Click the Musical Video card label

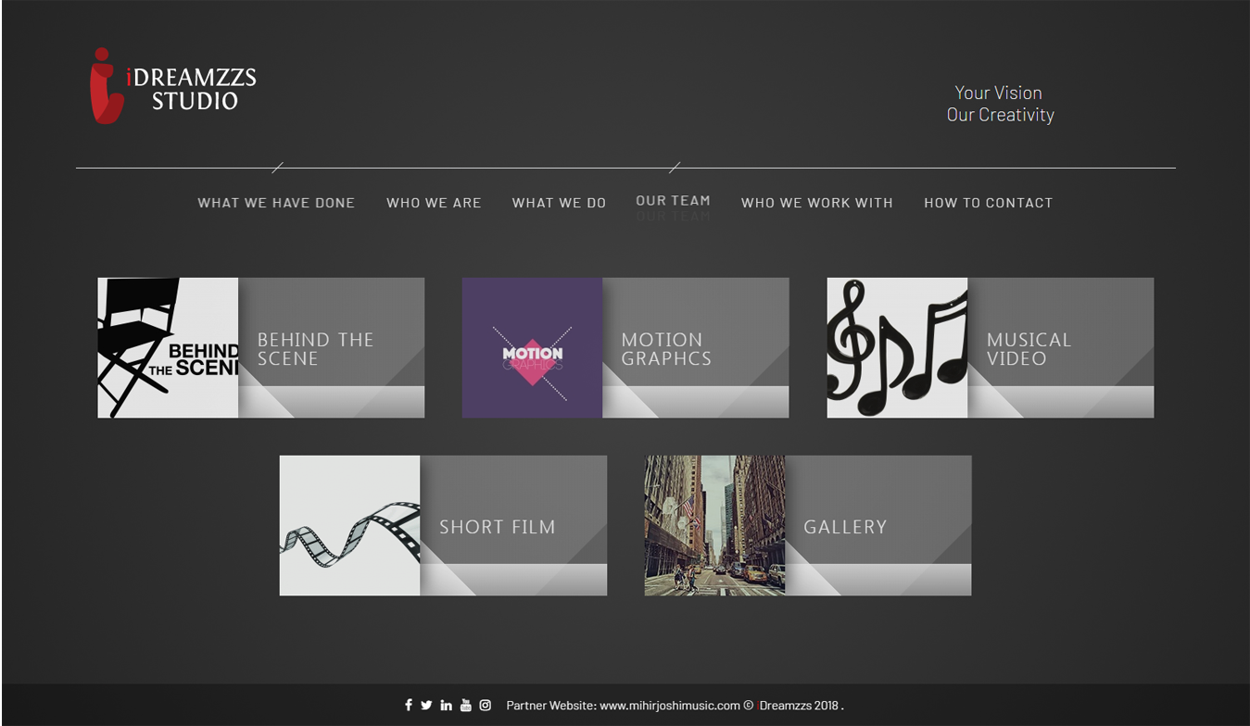pos(1029,349)
